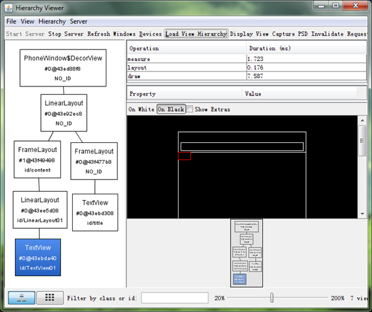Switch to pixel-perfect grid view icon
The image size is (372, 312).
point(50,298)
